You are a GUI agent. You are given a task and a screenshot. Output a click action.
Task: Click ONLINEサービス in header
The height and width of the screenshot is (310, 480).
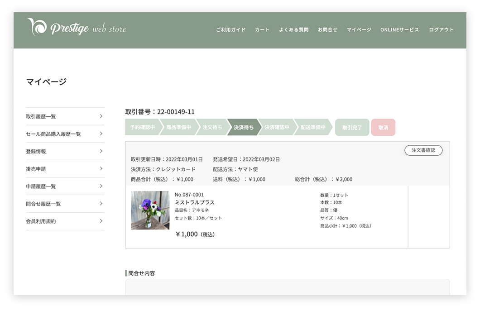click(399, 30)
